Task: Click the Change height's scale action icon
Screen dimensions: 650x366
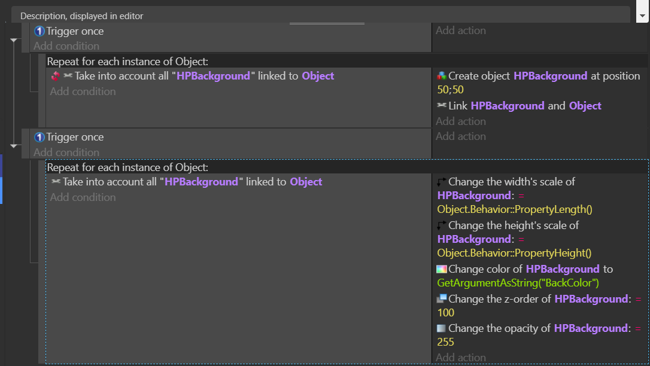Action: pos(442,225)
